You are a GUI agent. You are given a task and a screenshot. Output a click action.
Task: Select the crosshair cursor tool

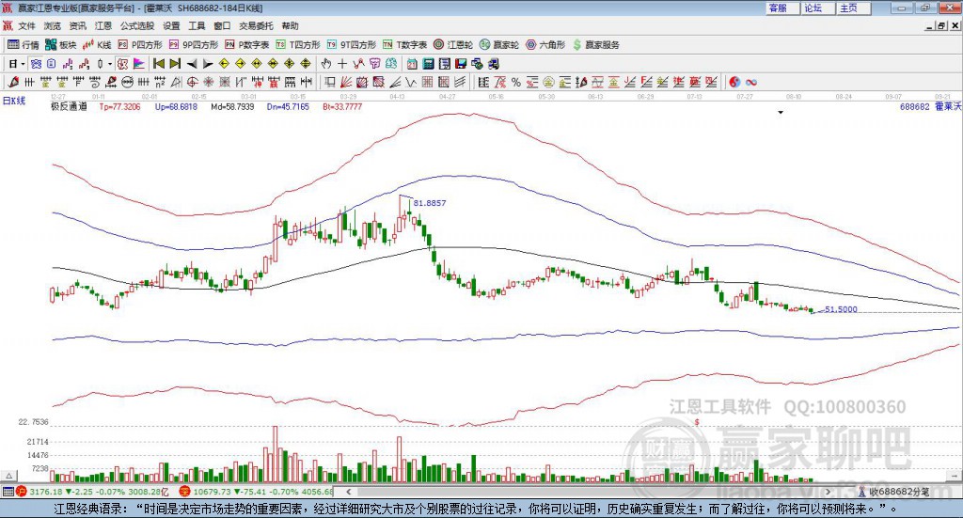point(342,64)
